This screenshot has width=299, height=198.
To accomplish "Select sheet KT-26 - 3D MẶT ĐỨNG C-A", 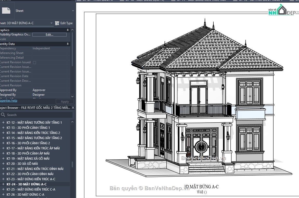I will coord(25,195).
